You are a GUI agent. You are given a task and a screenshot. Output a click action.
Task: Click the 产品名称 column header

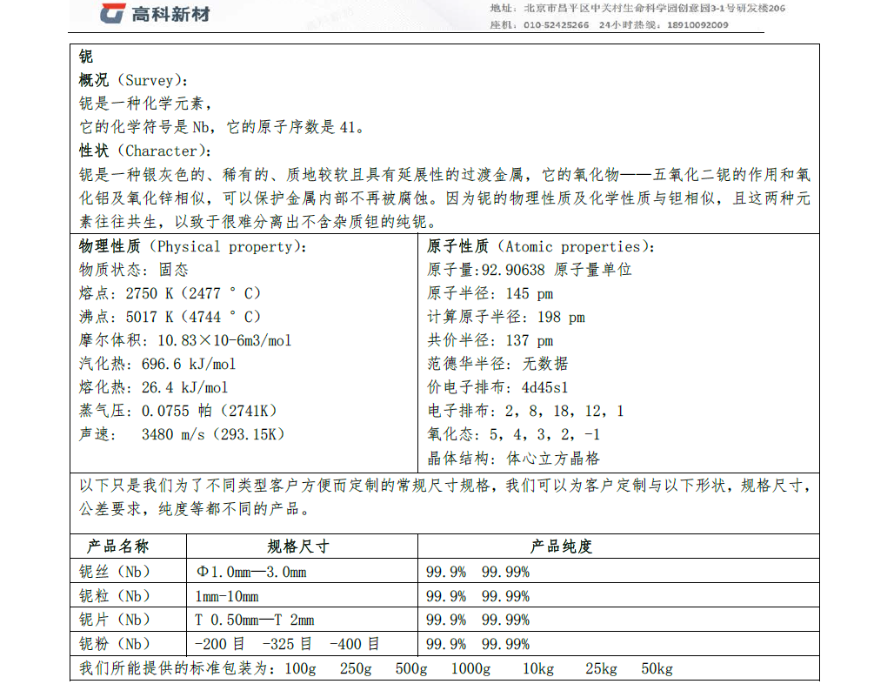pos(118,547)
